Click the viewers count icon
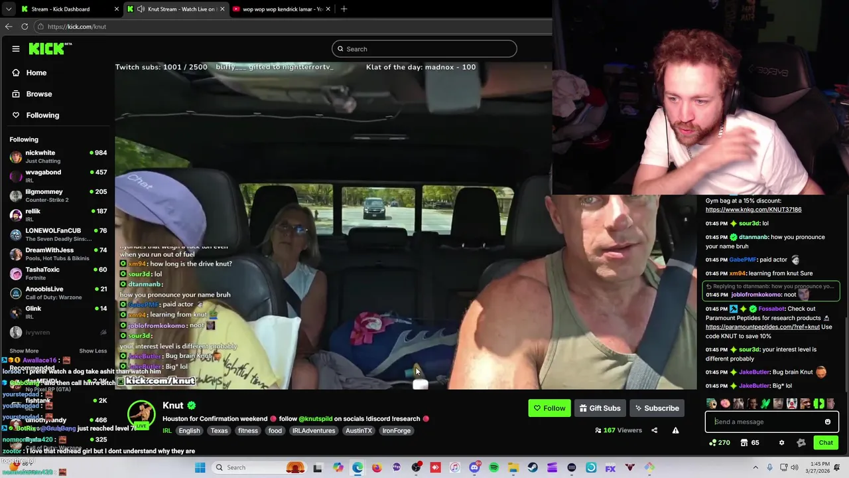 coord(598,430)
